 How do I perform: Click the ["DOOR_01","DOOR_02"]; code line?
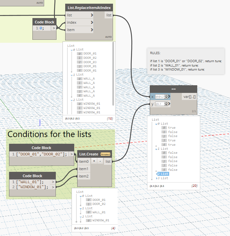(x=41, y=154)
